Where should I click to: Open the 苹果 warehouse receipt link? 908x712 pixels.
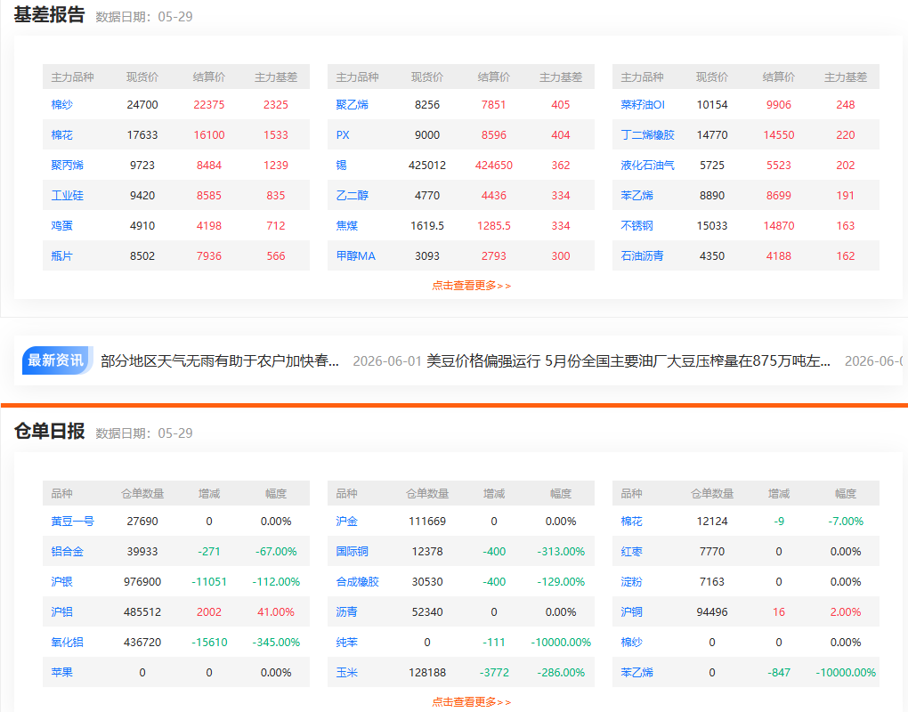[62, 673]
